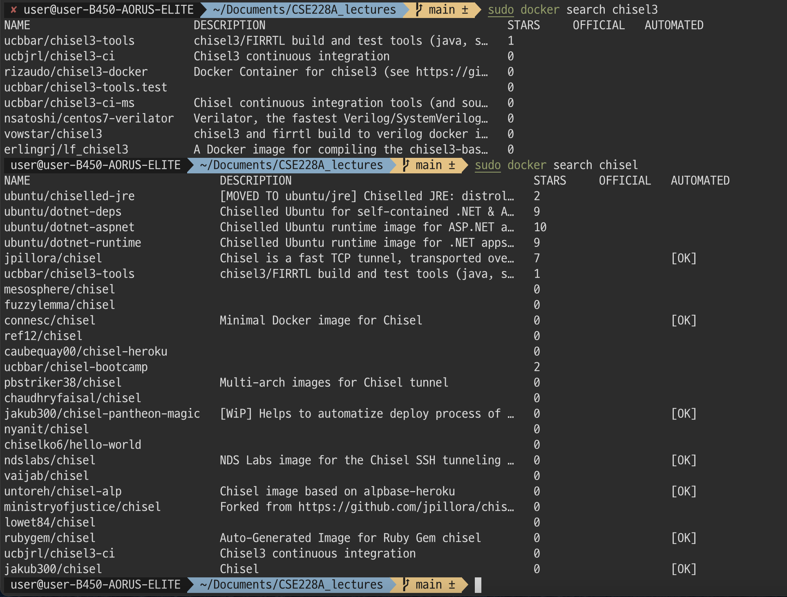Click 'vaijab/chisel' row name
This screenshot has height=597, width=787.
coord(47,476)
